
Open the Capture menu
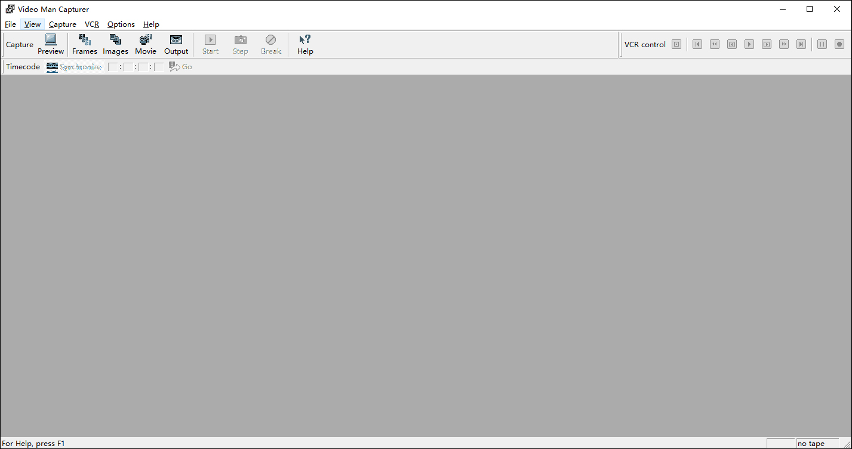[x=63, y=24]
